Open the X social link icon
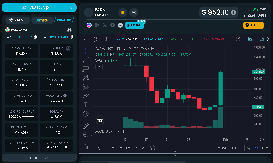 (105, 25)
